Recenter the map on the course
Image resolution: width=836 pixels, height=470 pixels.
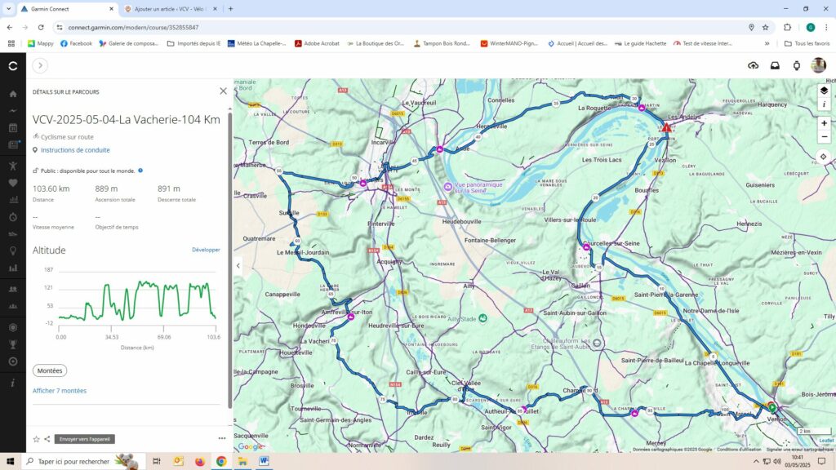coord(824,156)
